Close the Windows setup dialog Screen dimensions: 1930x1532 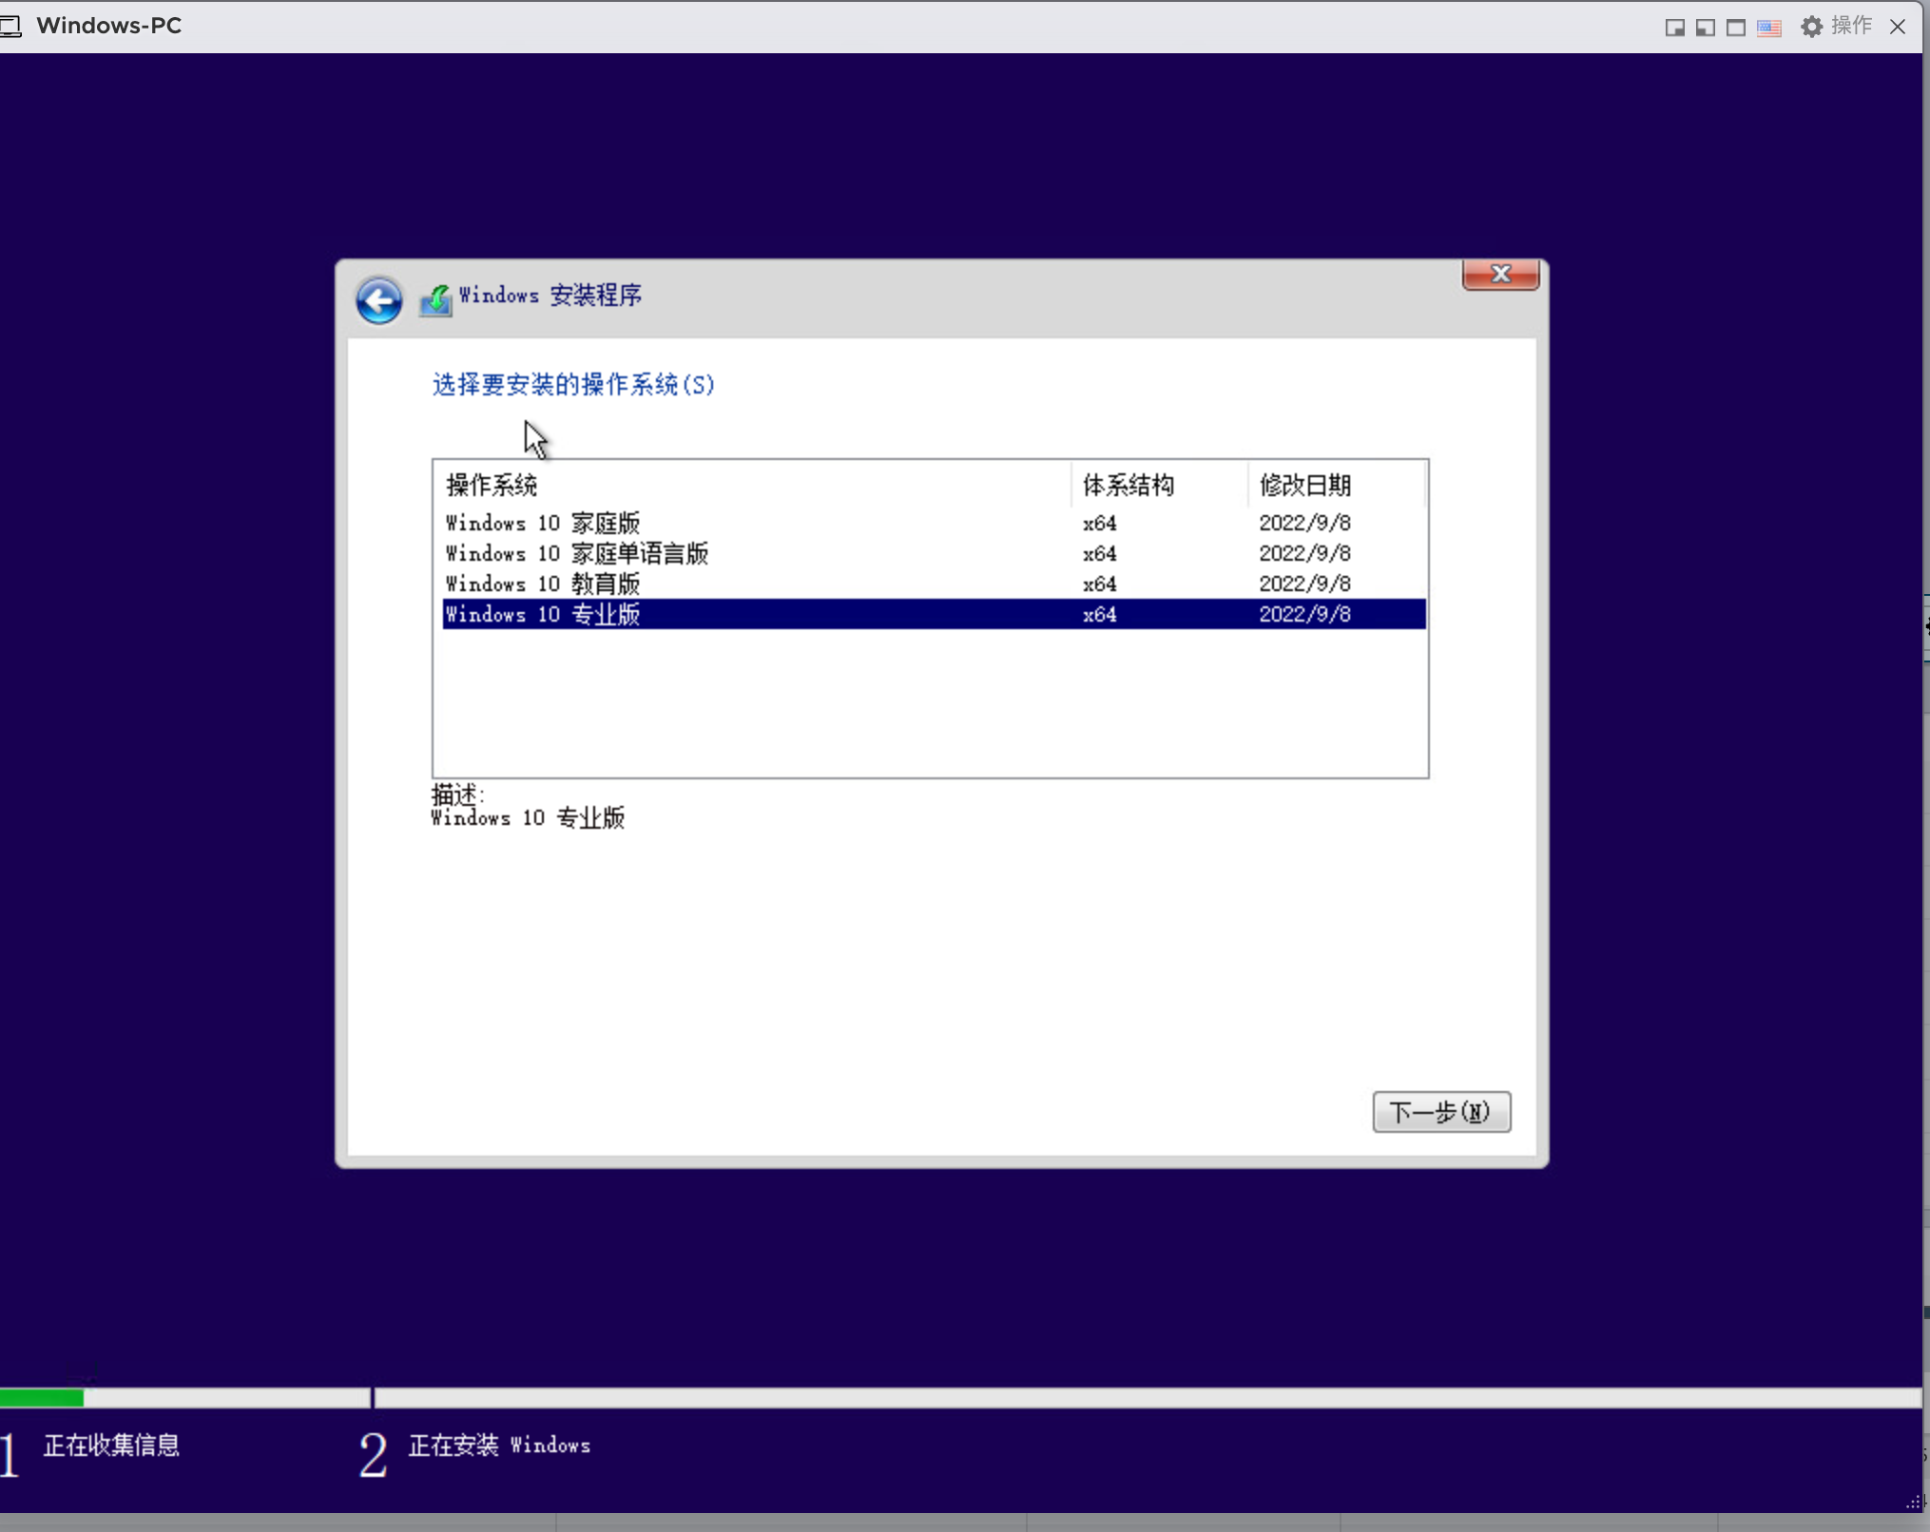coord(1500,275)
